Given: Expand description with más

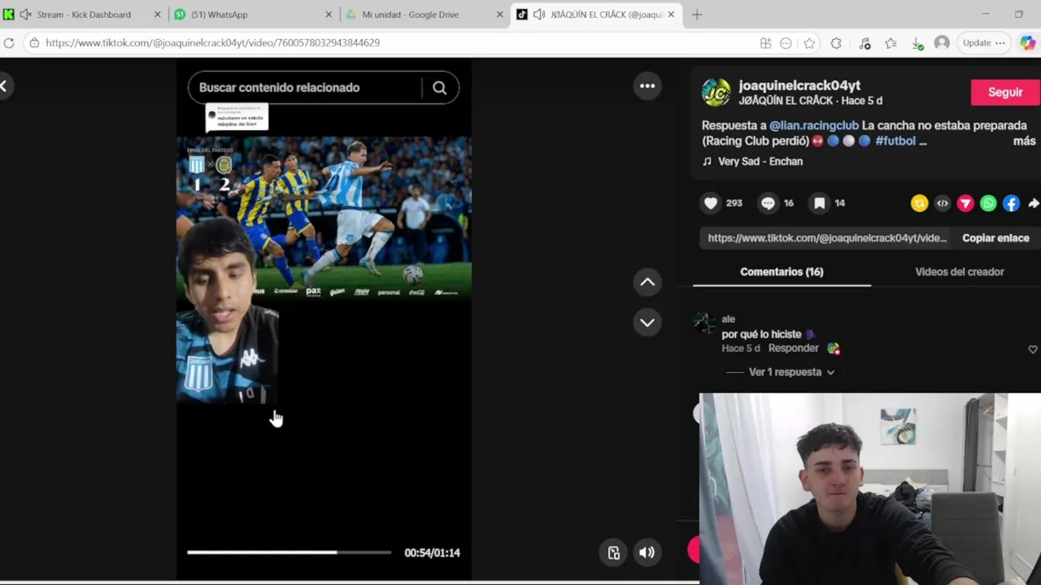Looking at the screenshot, I should pos(1024,141).
